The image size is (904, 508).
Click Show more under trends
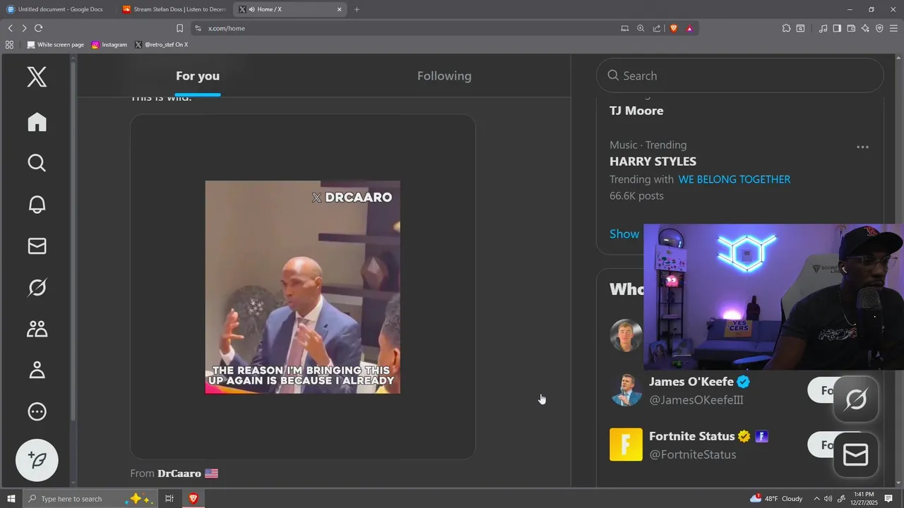624,234
